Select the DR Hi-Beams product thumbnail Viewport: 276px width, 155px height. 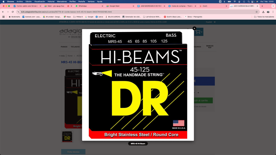pyautogui.click(x=67, y=137)
